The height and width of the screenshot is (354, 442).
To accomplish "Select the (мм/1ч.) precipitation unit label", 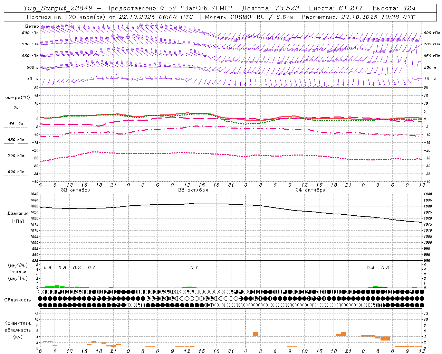I will [18, 278].
